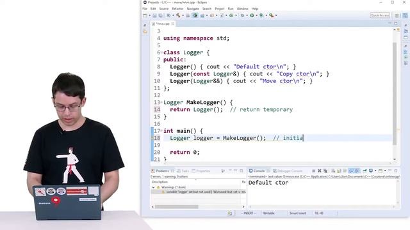This screenshot has height=230, width=410.
Task: Collapse the Warnings (1 item) tree node
Action: [x=153, y=187]
